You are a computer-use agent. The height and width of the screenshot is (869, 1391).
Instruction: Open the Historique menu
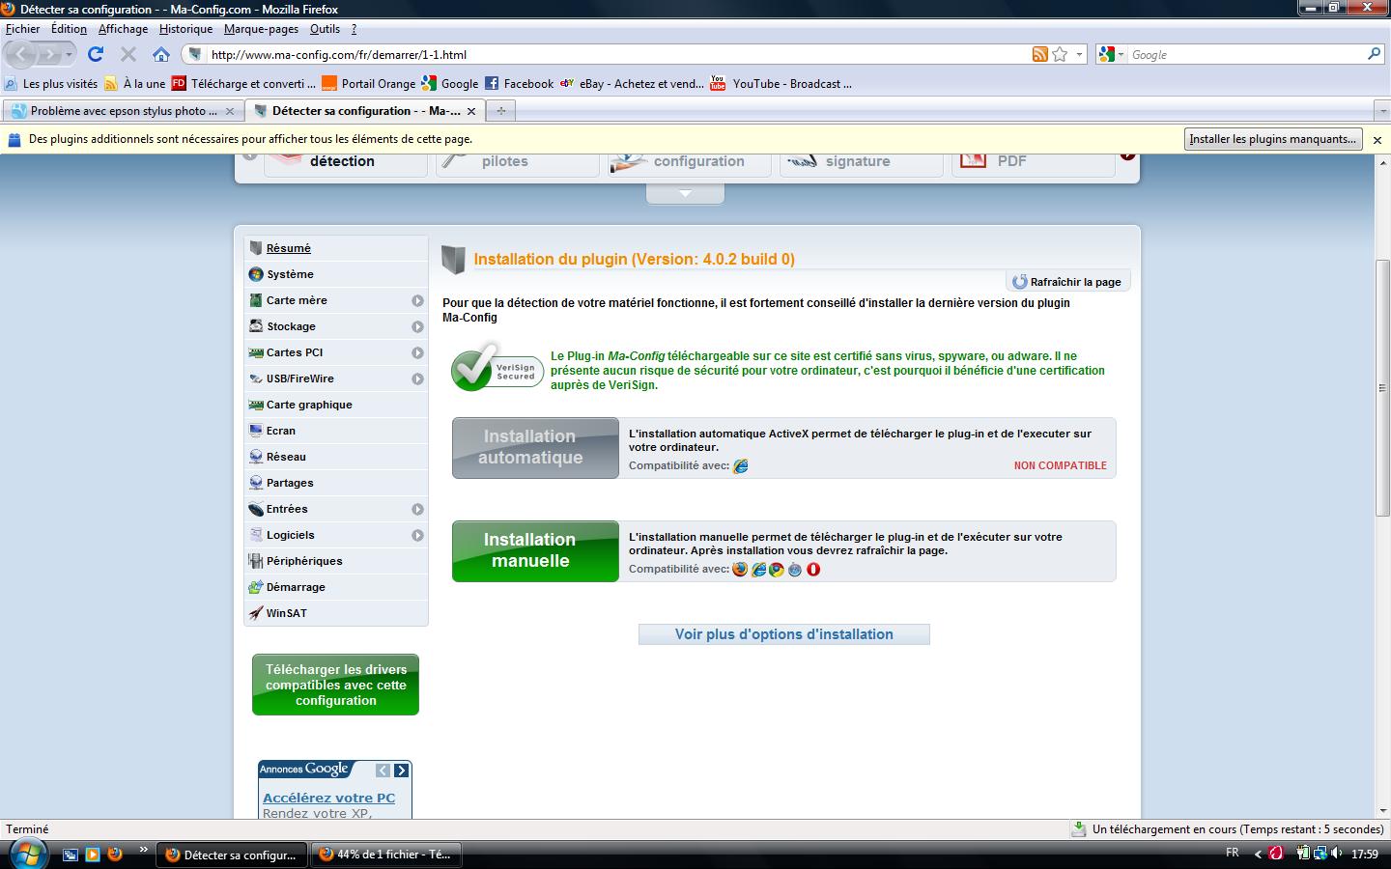185,29
